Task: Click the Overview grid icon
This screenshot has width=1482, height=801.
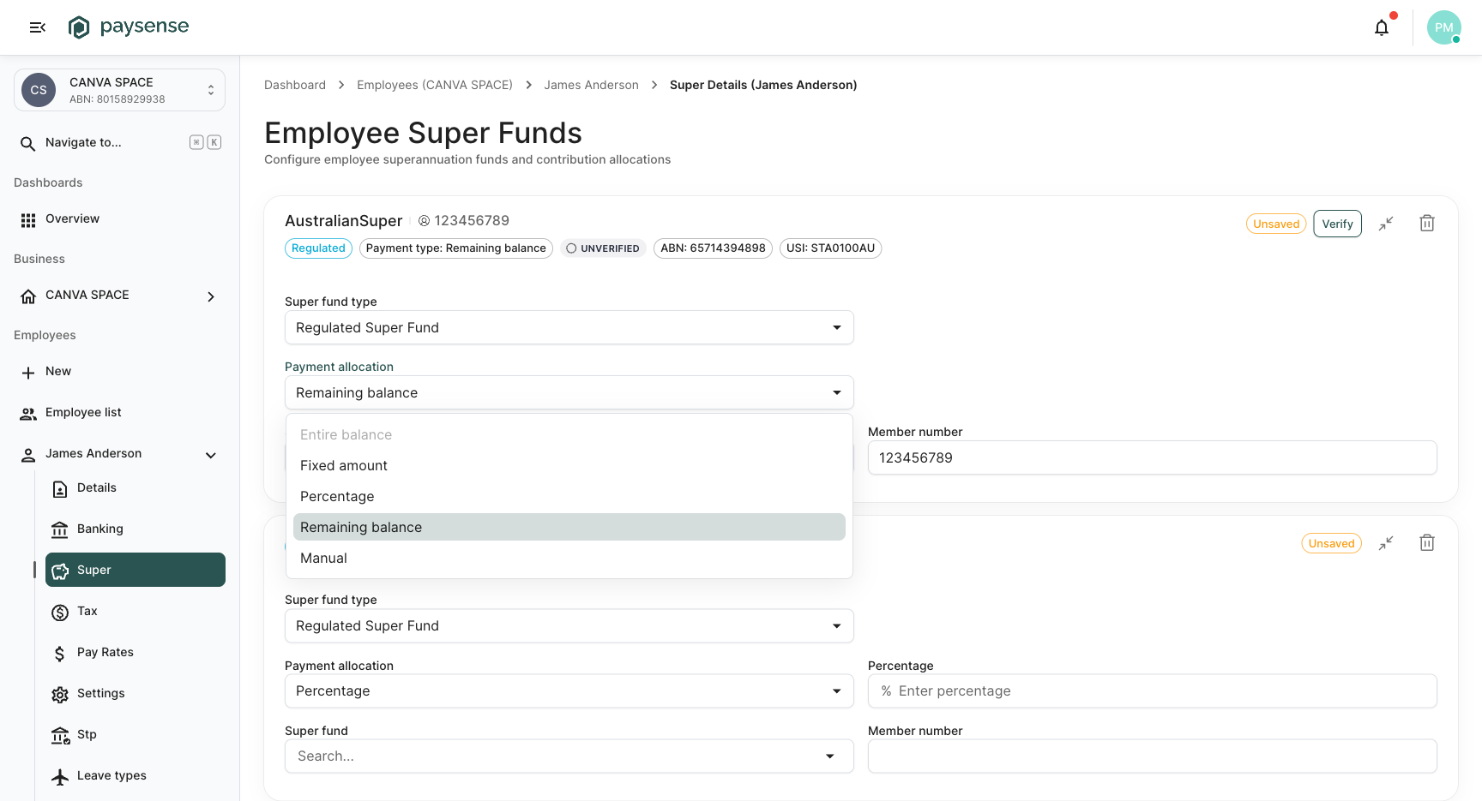Action: (x=28, y=220)
